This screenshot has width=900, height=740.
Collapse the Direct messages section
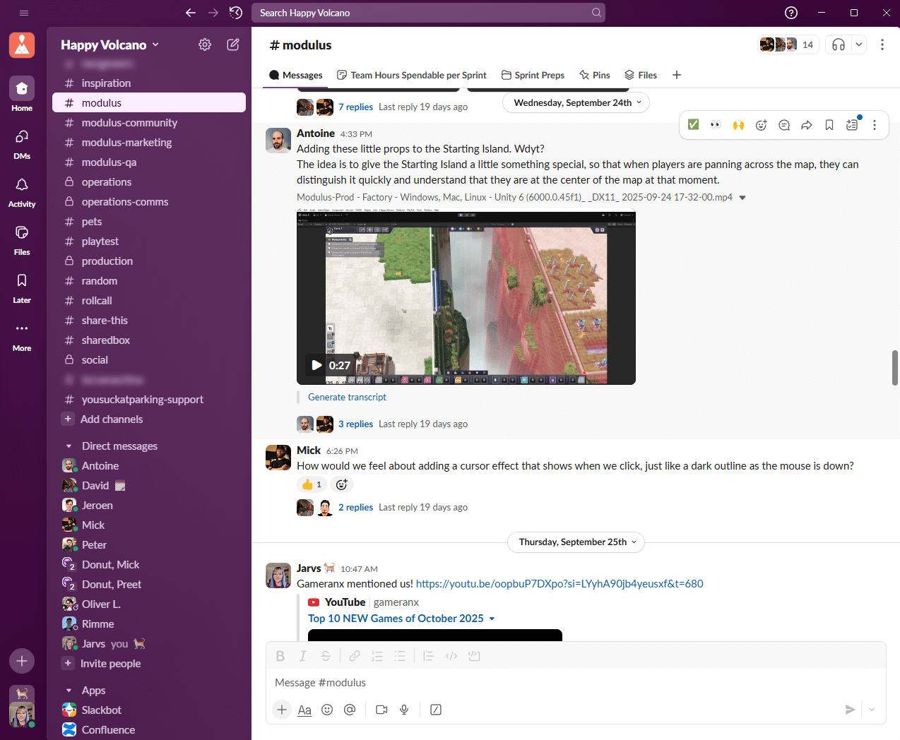pos(69,446)
